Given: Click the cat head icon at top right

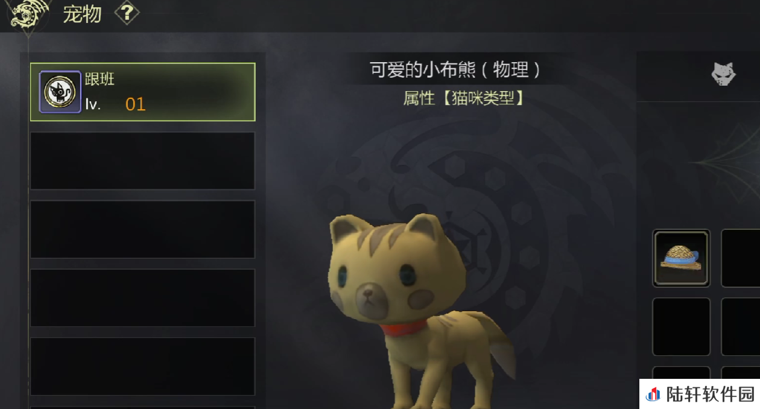Looking at the screenshot, I should point(723,74).
